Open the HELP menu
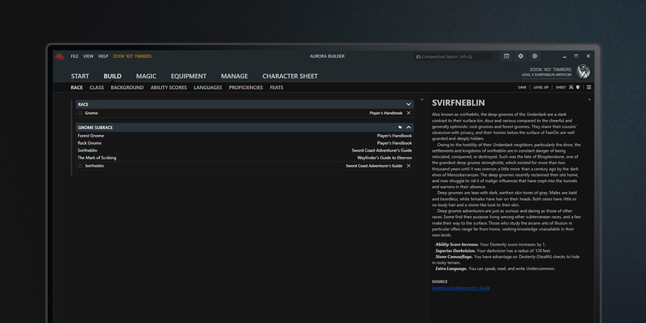Screen dimensions: 646x323 point(103,56)
